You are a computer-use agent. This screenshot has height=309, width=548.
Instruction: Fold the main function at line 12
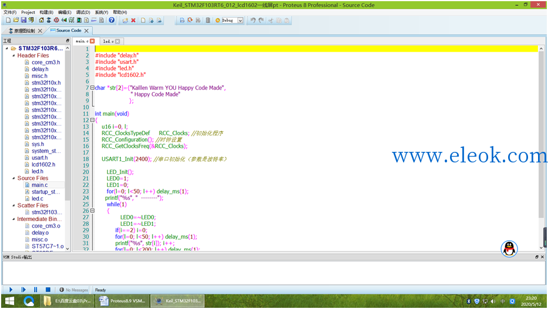[92, 120]
